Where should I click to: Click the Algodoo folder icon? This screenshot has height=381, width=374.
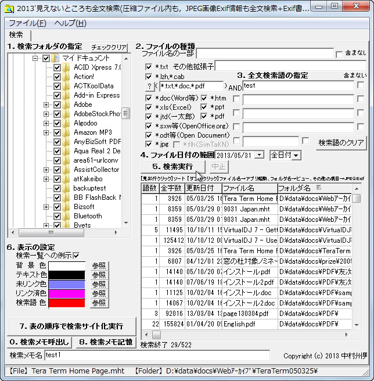click(x=66, y=123)
